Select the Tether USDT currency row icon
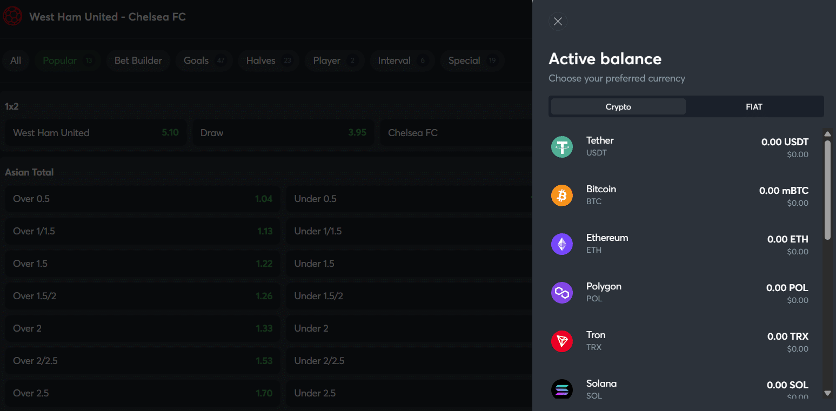This screenshot has height=411, width=836. pyautogui.click(x=562, y=146)
